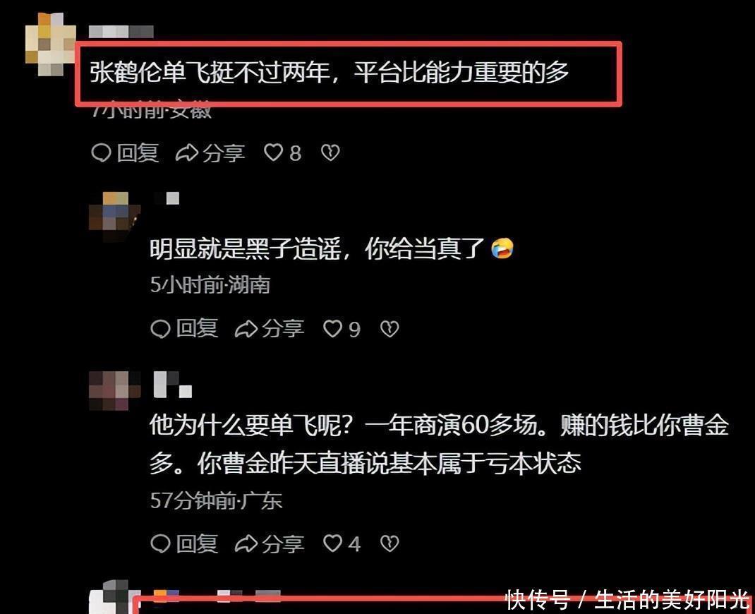Like the 黑子造谣 reply from 湖南
The width and height of the screenshot is (755, 614).
[x=342, y=329]
